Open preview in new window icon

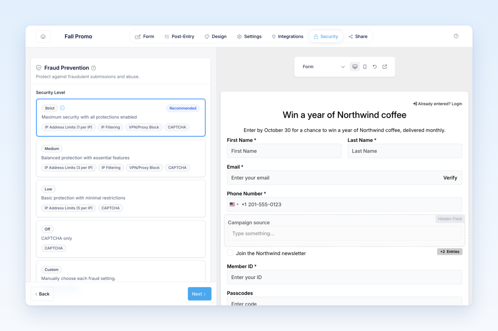point(385,67)
